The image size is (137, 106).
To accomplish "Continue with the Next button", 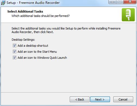I will tap(100, 99).
